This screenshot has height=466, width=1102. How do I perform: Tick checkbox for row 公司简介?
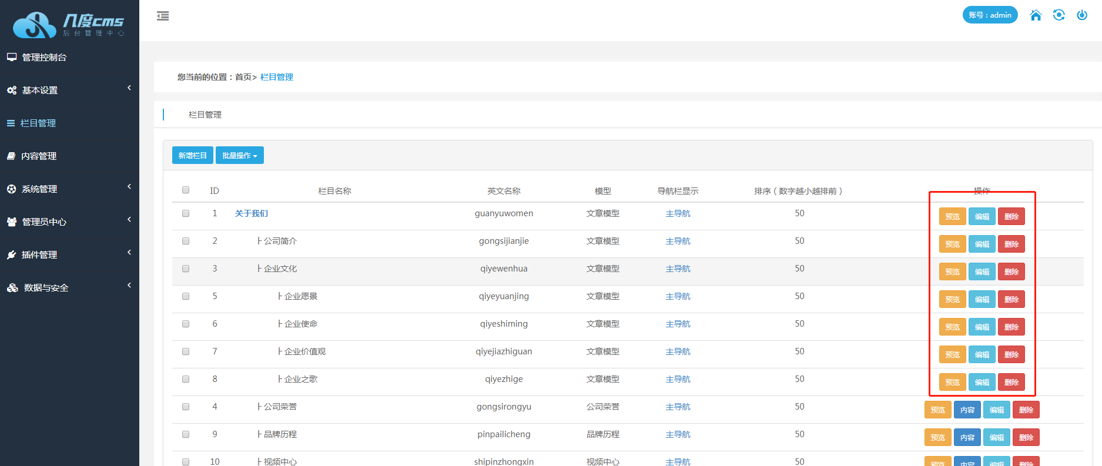click(186, 241)
